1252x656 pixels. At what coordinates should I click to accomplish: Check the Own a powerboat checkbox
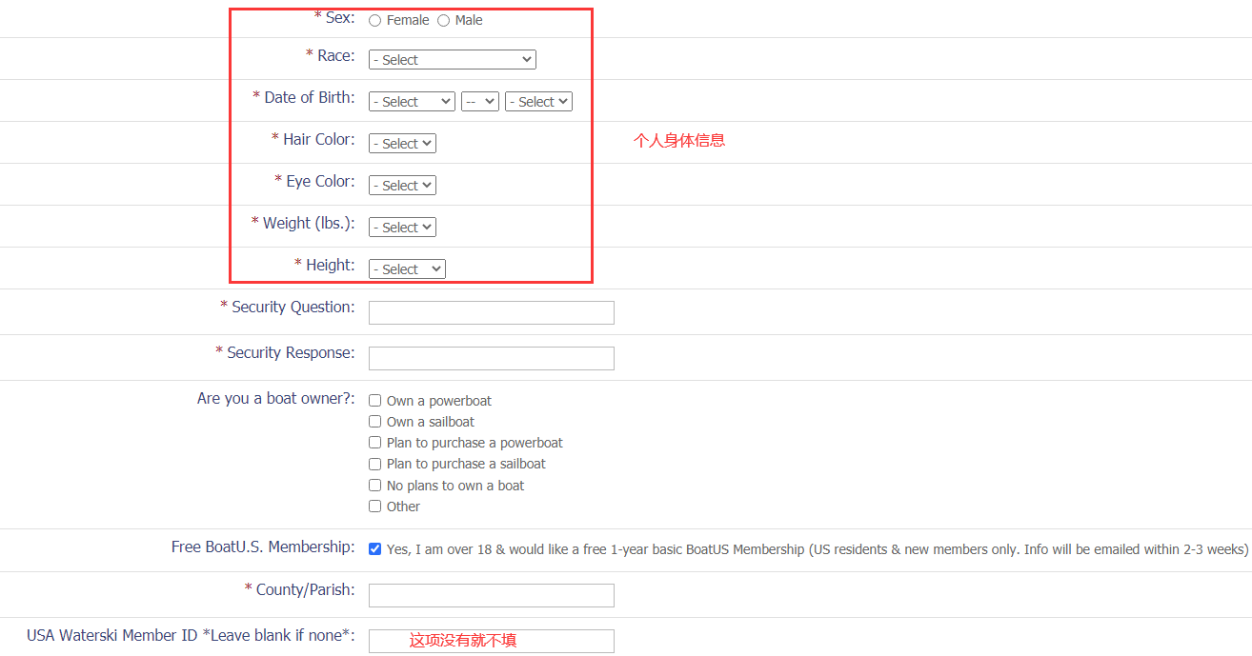coord(375,401)
